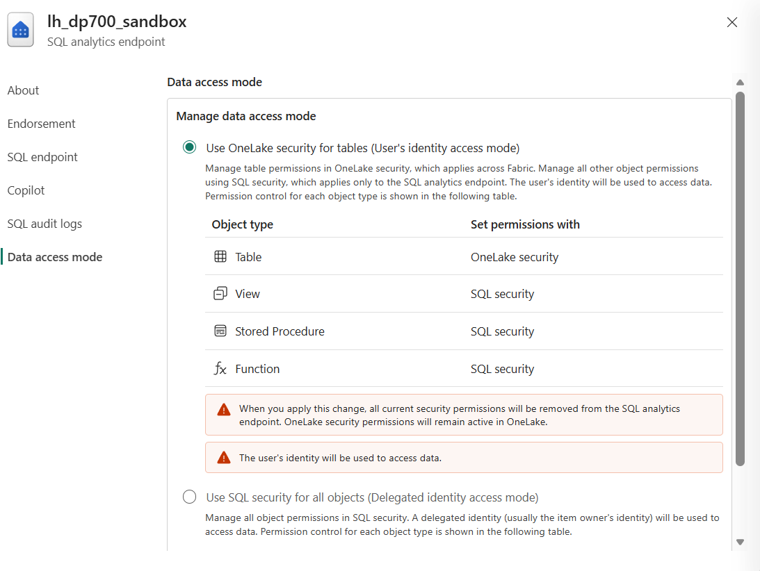Select Use SQL security for all objects radio
This screenshot has width=760, height=571.
point(190,497)
